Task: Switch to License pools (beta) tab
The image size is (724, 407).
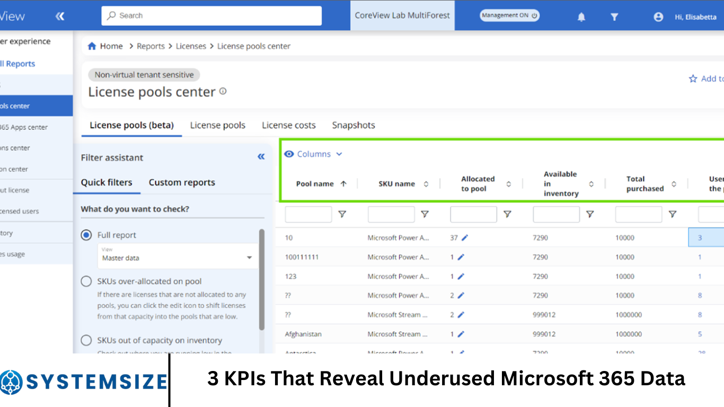Action: [x=131, y=126]
